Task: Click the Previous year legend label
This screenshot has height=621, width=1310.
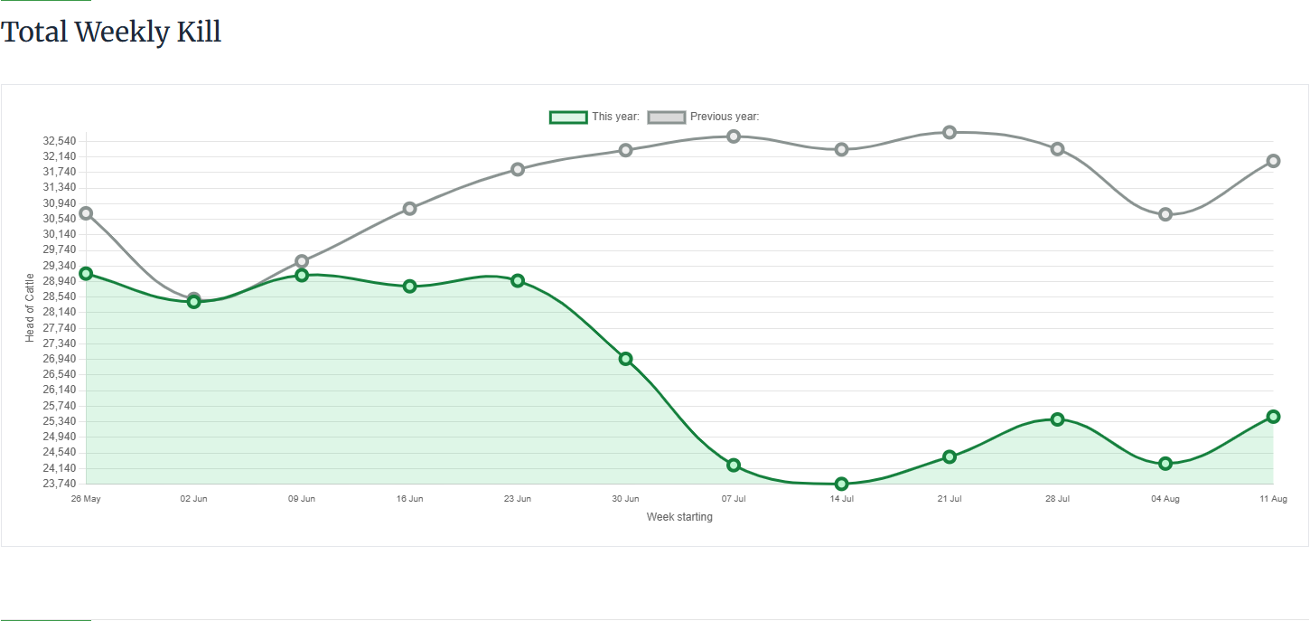Action: tap(725, 117)
